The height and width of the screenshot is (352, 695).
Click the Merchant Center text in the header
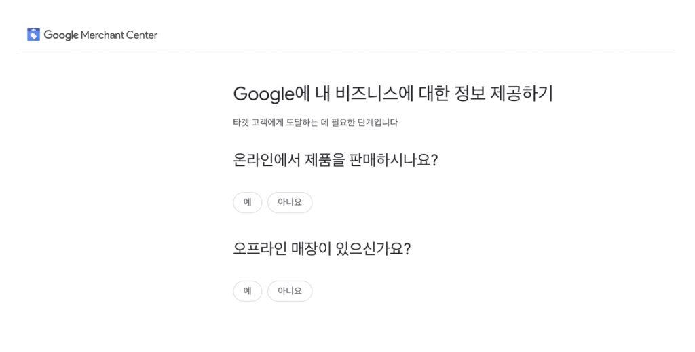(119, 35)
